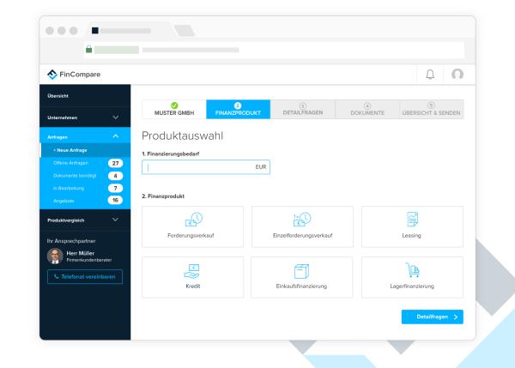Expand the Unternehmen sidebar section
This screenshot has height=368, width=515.
(x=85, y=118)
